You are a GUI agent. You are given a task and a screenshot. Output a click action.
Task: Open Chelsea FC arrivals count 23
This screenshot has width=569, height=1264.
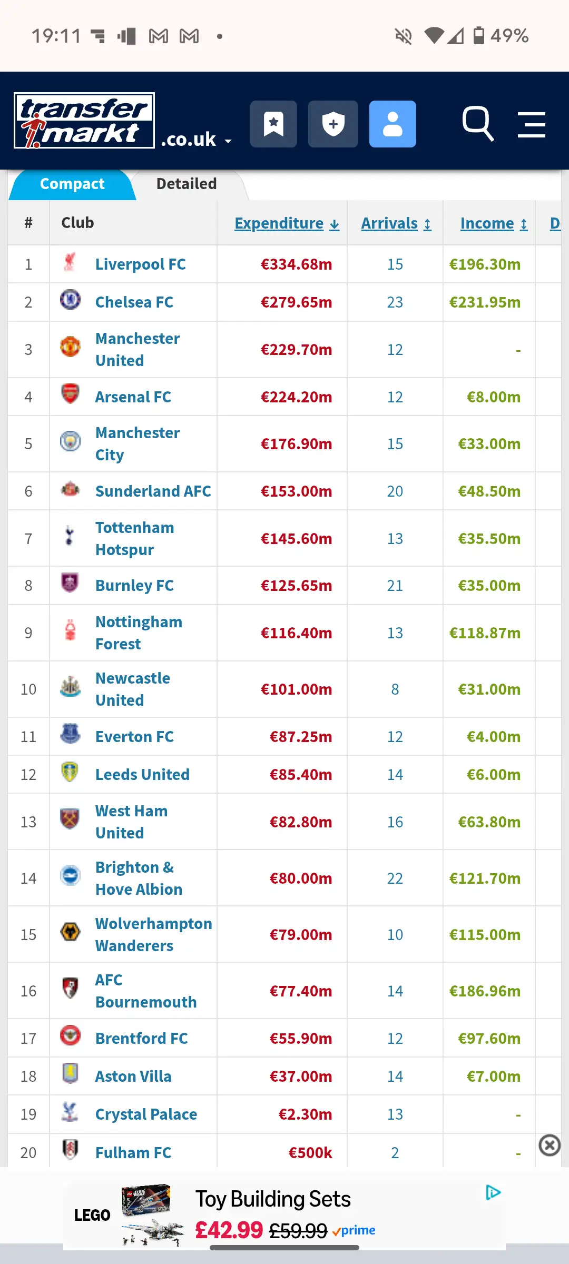(395, 302)
